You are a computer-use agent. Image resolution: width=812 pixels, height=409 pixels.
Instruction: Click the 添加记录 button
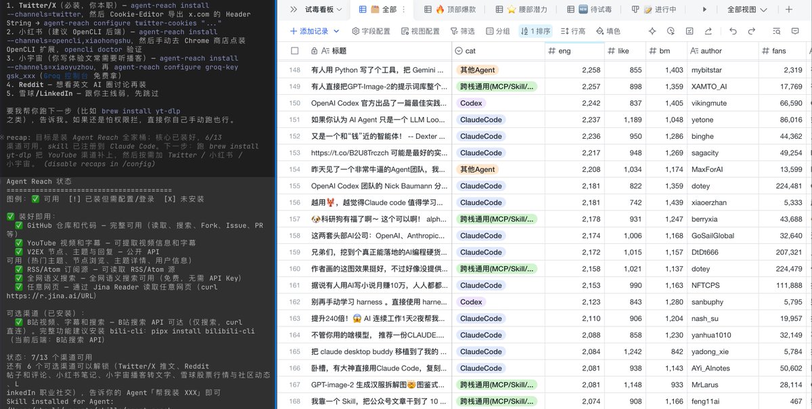(309, 31)
